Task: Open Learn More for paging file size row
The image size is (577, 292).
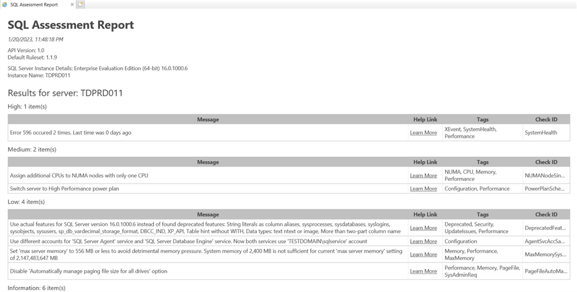Action: click(x=423, y=271)
